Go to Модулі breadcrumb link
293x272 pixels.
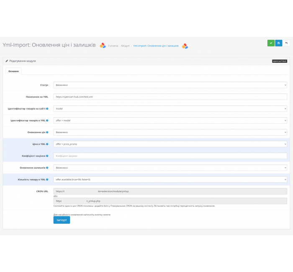125,46
